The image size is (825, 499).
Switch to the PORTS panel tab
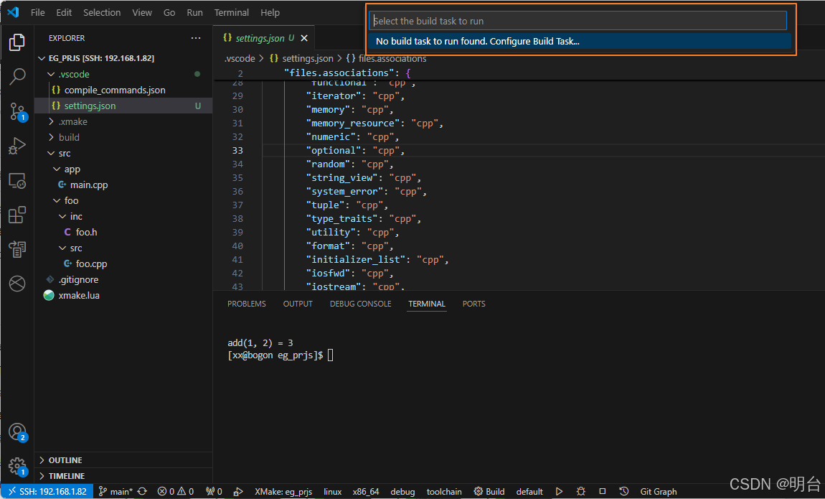click(473, 304)
